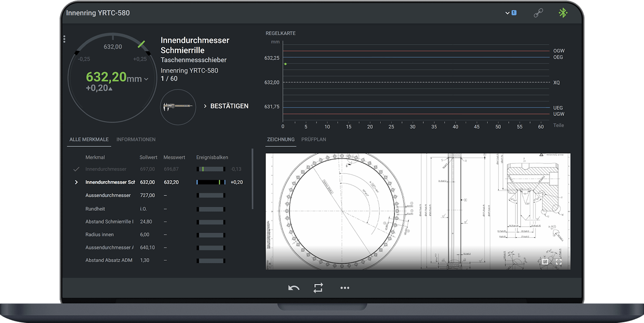
Task: Open the vertical dots menu beside gauge
Action: coord(64,39)
